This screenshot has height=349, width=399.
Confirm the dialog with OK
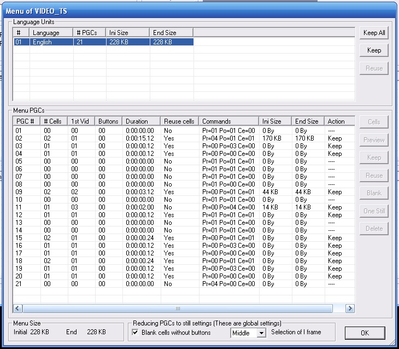click(365, 333)
